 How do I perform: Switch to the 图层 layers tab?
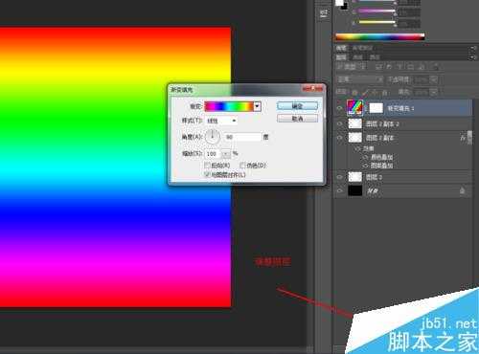tap(342, 57)
